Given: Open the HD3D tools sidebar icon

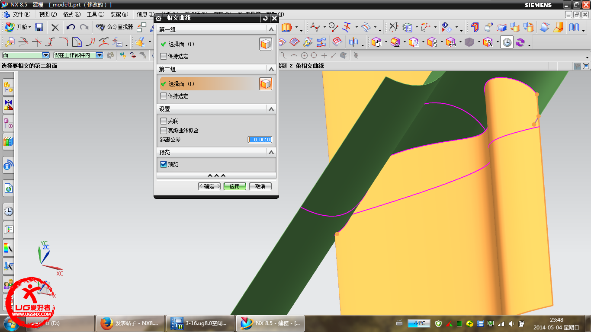Looking at the screenshot, I should tap(8, 165).
